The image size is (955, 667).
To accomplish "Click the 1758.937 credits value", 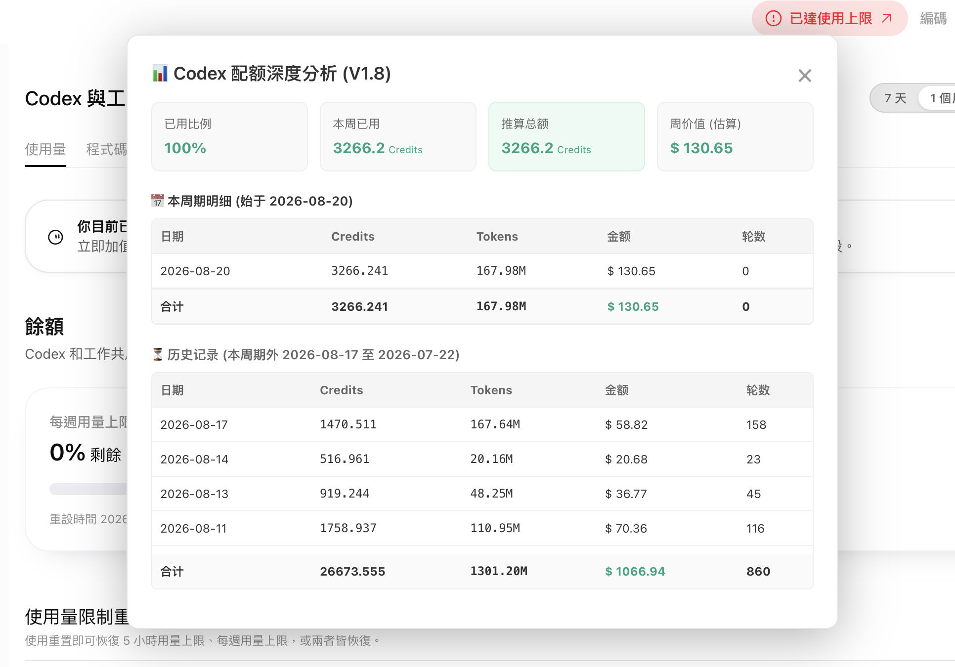I will pos(348,528).
